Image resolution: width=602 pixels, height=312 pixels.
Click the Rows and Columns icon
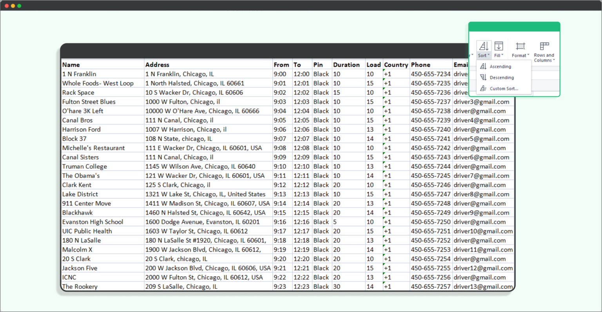tap(544, 46)
